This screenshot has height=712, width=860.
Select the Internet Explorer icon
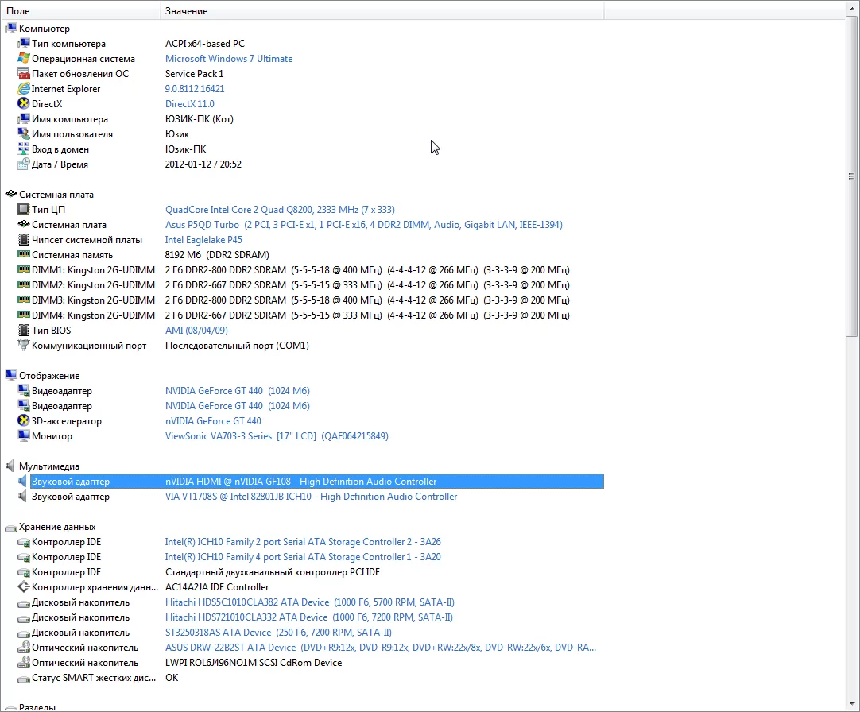pos(24,88)
